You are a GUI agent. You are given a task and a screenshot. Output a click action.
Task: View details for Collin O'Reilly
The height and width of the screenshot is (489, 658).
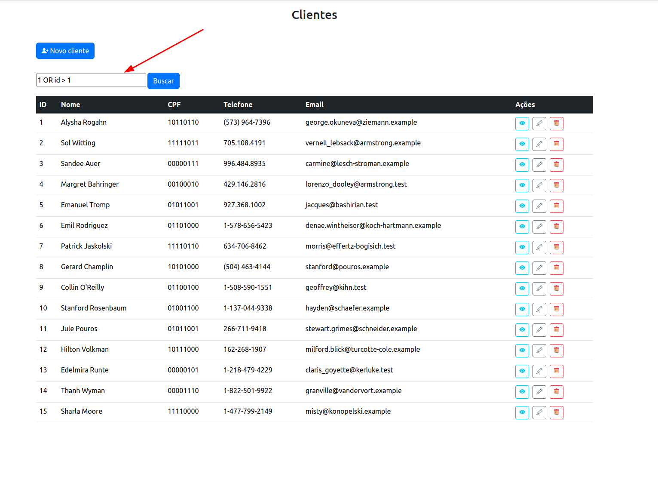coord(522,289)
